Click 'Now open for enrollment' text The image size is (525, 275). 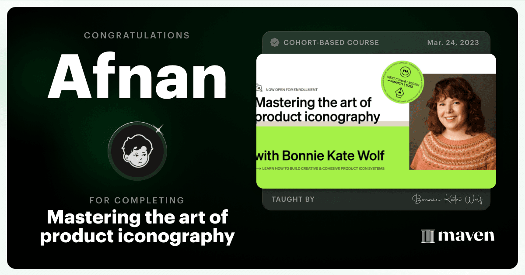(x=291, y=89)
